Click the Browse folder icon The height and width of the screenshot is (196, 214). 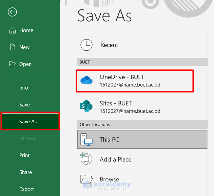click(x=86, y=179)
